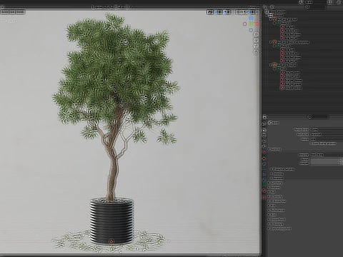
Task: Switch perspective/orthographic with the grid icon
Action: click(x=256, y=52)
